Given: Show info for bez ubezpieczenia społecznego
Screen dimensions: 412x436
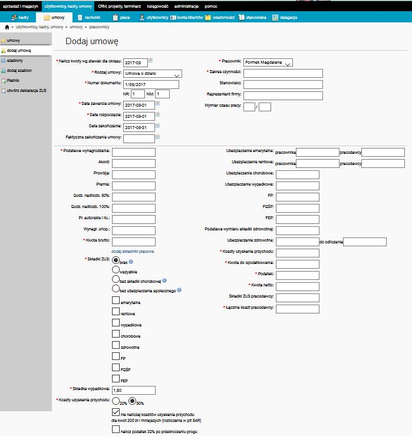Looking at the screenshot, I should [179, 290].
